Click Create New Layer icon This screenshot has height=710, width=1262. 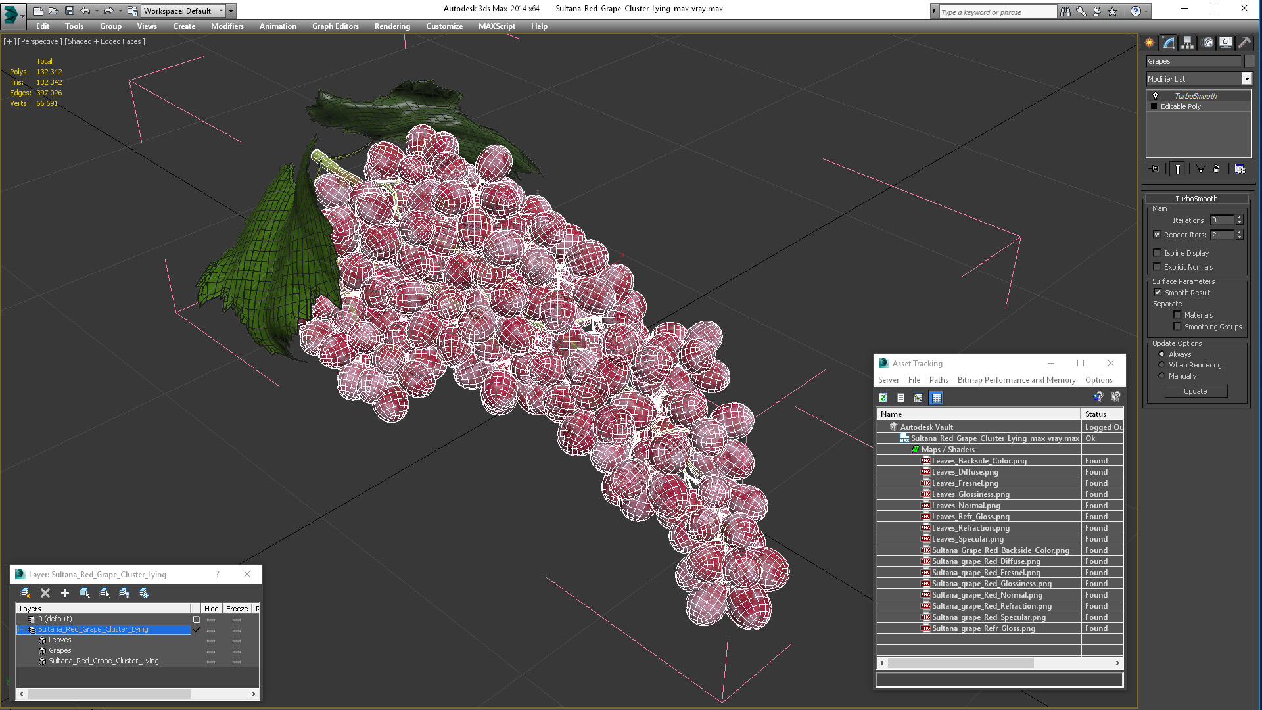[x=26, y=593]
